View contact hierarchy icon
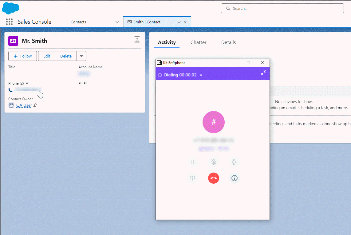The width and height of the screenshot is (351, 235). tap(137, 39)
